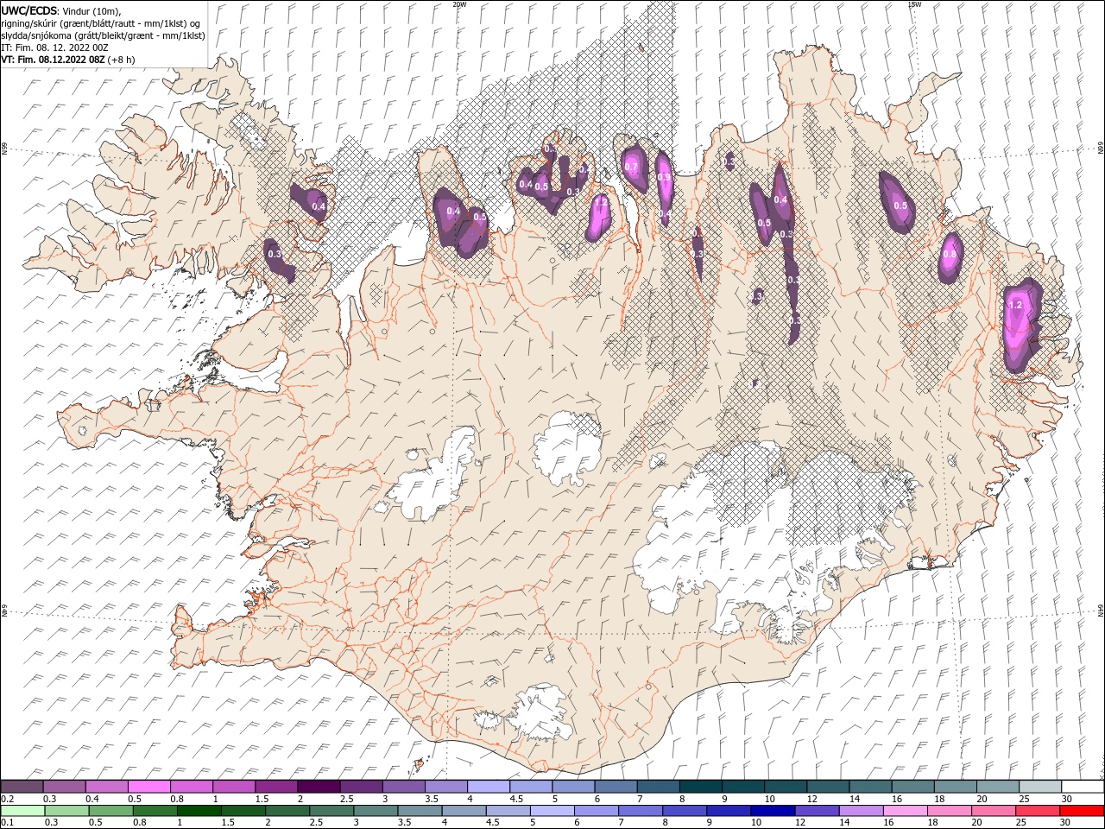Select the light periwinkle 4 swatch, upper scale
The width and height of the screenshot is (1105, 829).
pos(488,787)
